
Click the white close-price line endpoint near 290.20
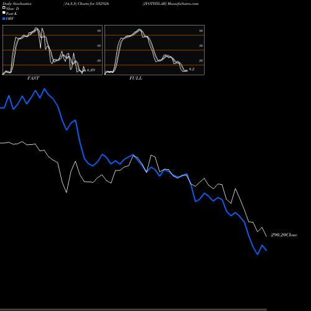(266, 236)
